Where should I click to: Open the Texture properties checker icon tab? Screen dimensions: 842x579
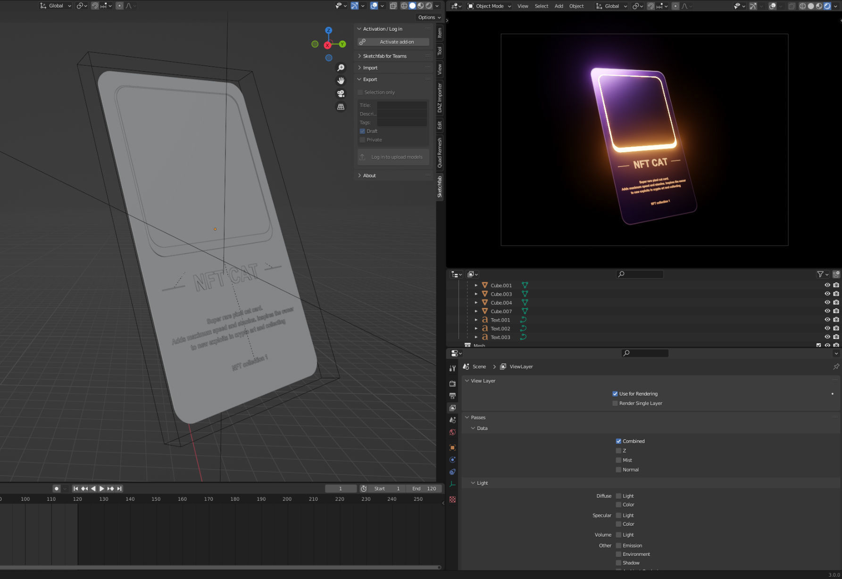pos(452,499)
